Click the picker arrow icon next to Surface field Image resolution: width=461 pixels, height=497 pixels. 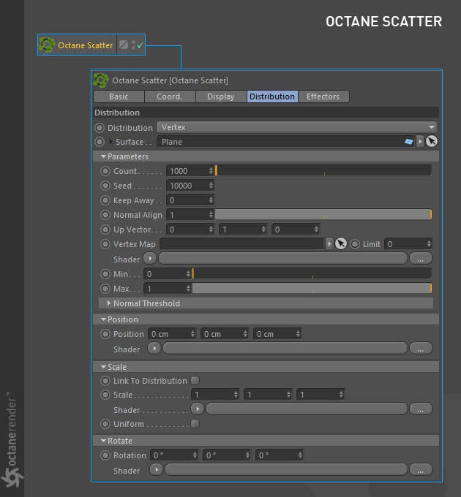432,141
